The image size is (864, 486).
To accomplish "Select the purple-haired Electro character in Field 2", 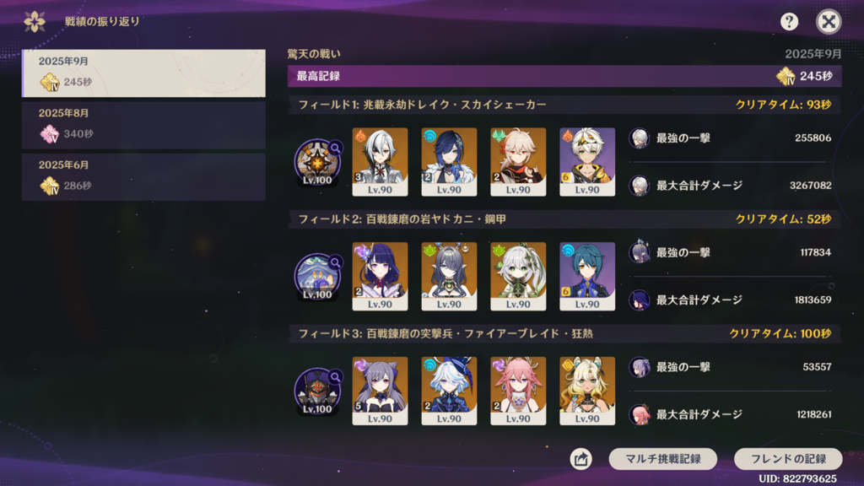I will coord(381,277).
